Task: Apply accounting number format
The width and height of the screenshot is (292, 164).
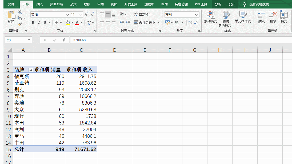Action: tap(167, 23)
